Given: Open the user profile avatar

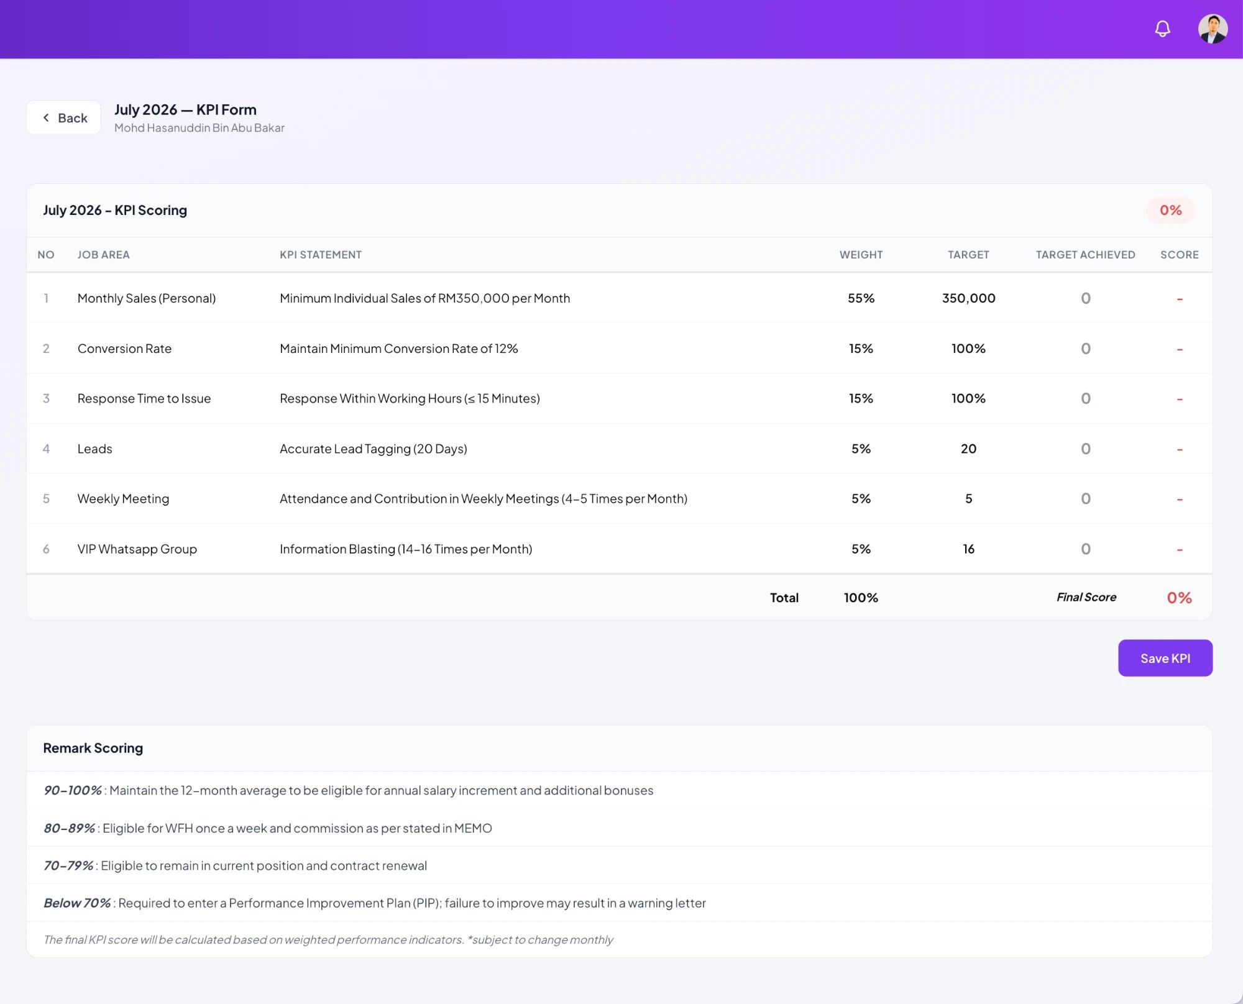Looking at the screenshot, I should (x=1213, y=29).
